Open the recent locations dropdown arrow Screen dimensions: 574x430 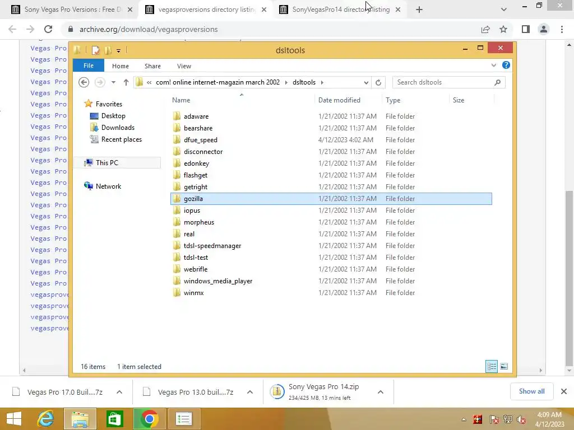pos(113,82)
